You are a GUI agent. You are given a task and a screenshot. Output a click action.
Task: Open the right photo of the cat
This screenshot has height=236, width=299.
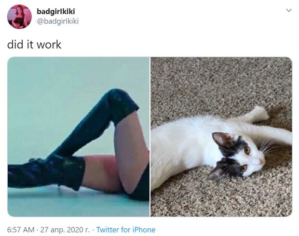[221, 137]
